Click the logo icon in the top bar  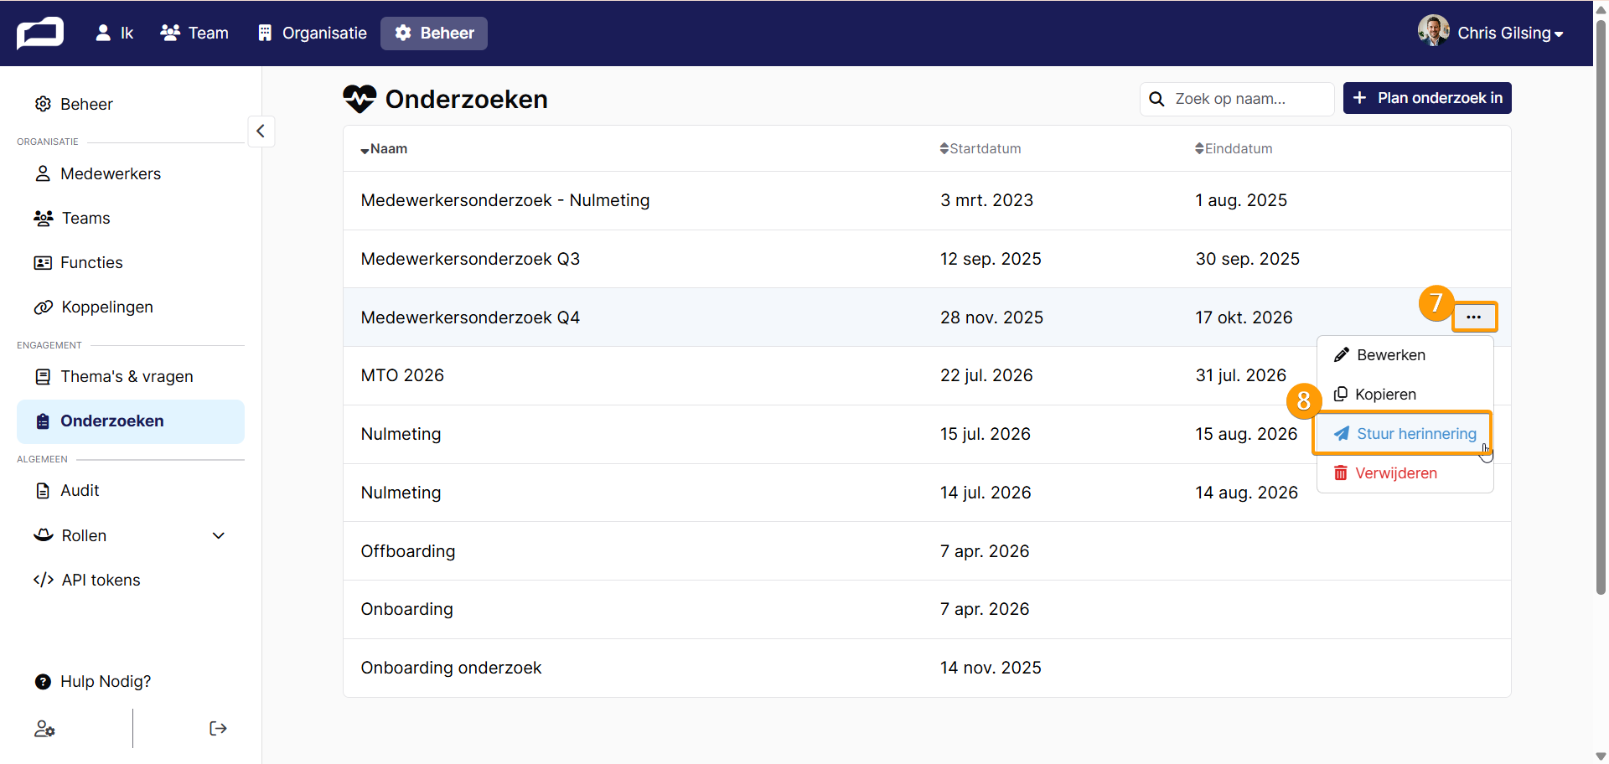[40, 33]
